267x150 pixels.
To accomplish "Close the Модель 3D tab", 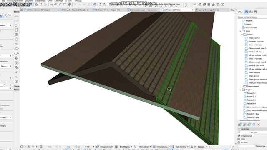I will 193,10.
